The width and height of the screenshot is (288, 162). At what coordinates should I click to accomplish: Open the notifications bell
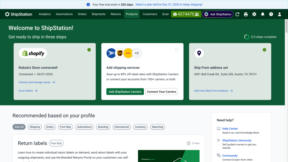click(263, 14)
